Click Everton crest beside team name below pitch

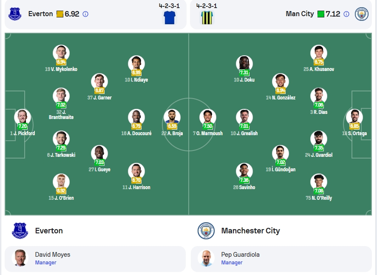coord(20,231)
